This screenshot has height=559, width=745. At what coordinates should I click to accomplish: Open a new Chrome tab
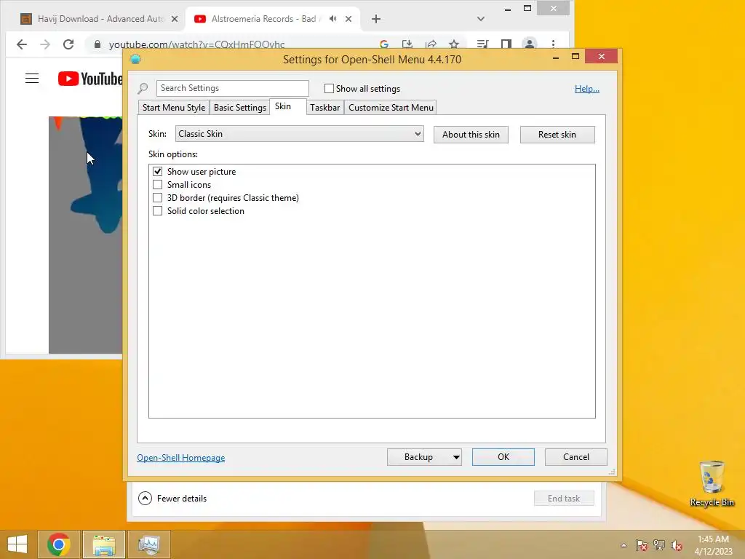[x=376, y=19]
